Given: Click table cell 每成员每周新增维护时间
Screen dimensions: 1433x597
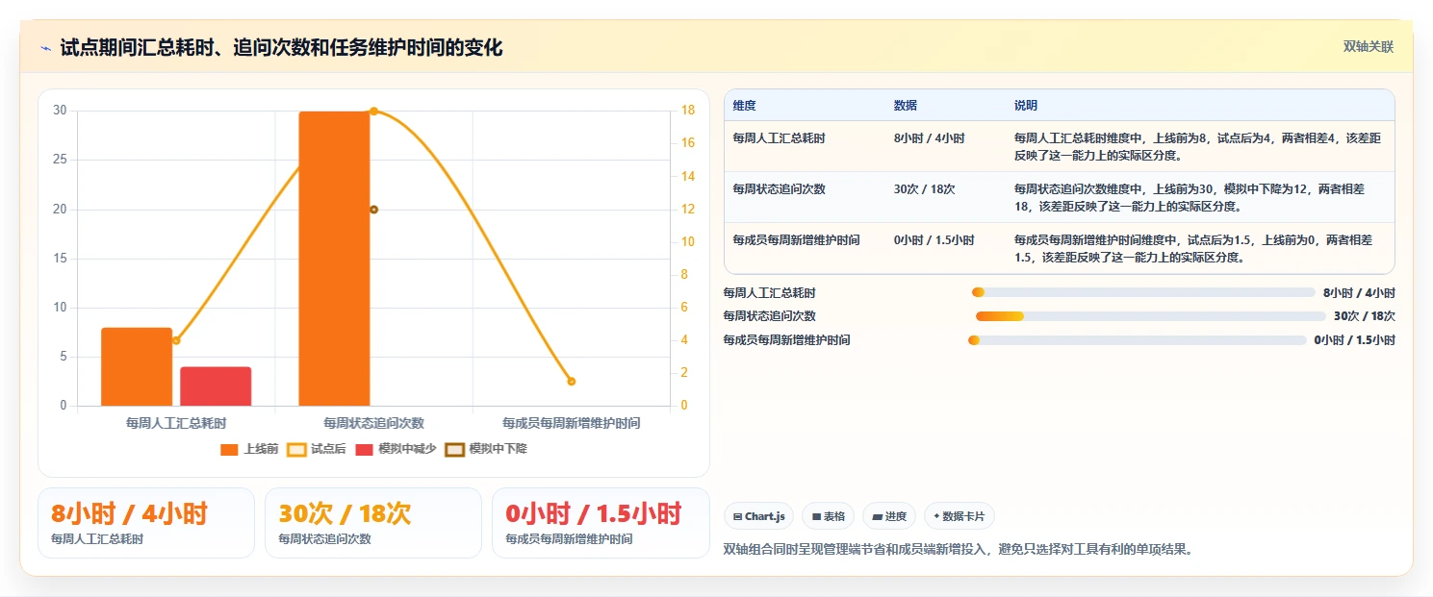Looking at the screenshot, I should 796,240.
